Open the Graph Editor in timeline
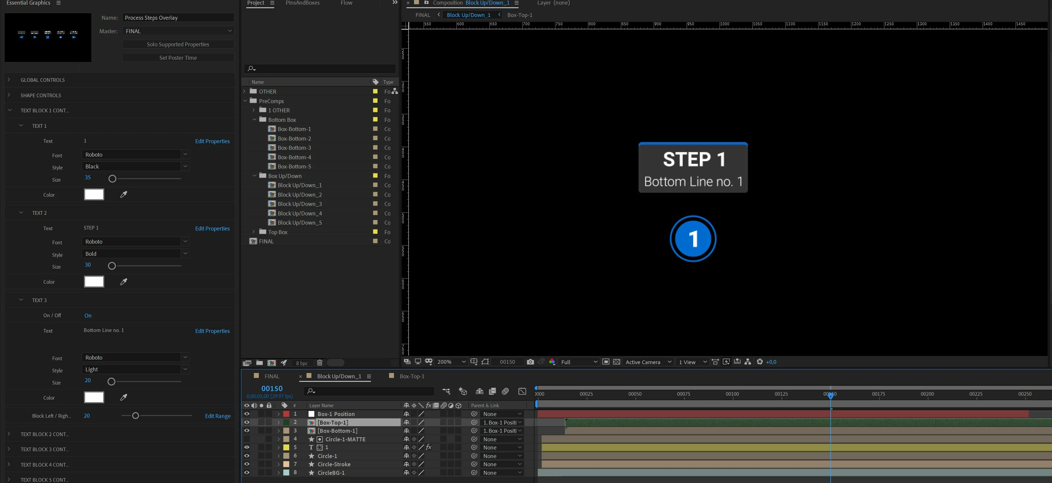Screen dimensions: 1052x483 [522, 391]
